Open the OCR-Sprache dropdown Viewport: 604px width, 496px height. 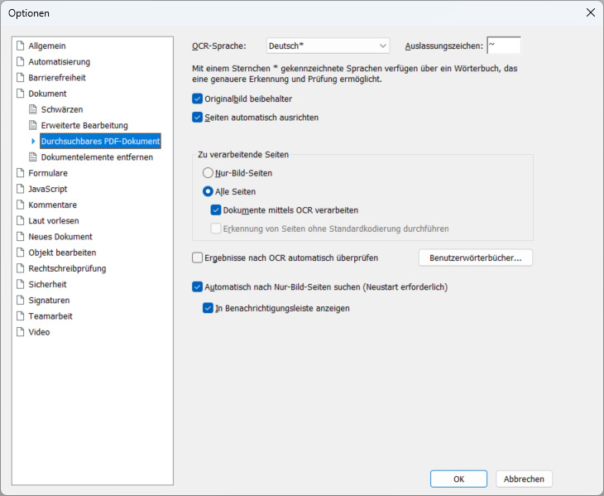(x=328, y=46)
